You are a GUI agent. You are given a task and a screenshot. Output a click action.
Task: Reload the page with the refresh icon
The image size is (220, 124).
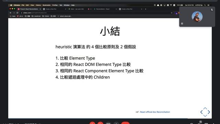coord(18,13)
